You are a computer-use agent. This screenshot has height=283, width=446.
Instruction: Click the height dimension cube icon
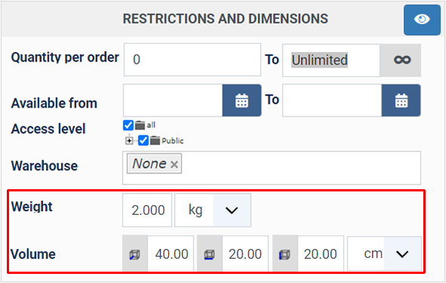[x=285, y=254]
